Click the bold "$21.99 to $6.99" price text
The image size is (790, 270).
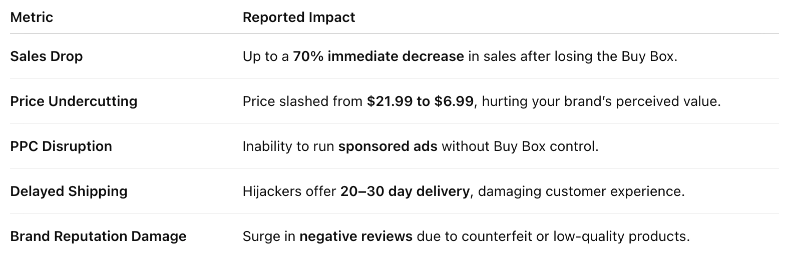[420, 101]
